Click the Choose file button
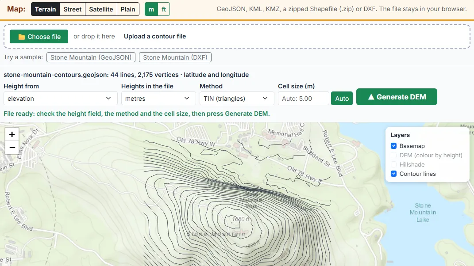 (39, 37)
